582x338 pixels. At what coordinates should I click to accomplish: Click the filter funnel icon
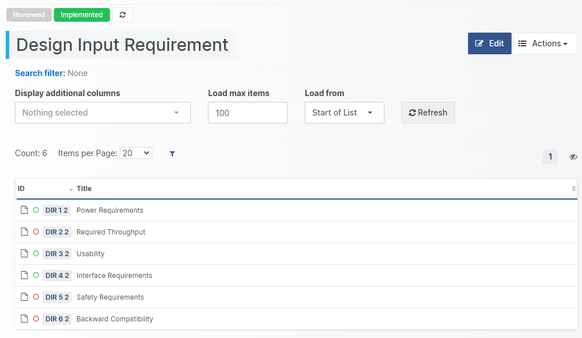[x=172, y=153]
